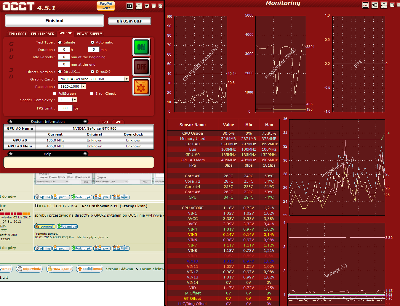
Task: Switch to the CPU:OCCT tab
Action: (17, 34)
